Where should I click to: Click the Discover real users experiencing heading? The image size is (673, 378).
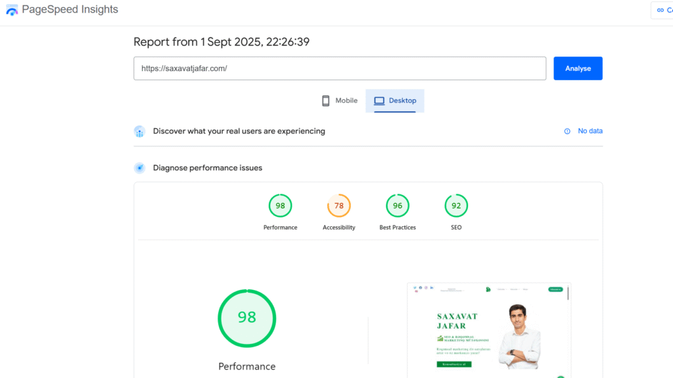[239, 131]
